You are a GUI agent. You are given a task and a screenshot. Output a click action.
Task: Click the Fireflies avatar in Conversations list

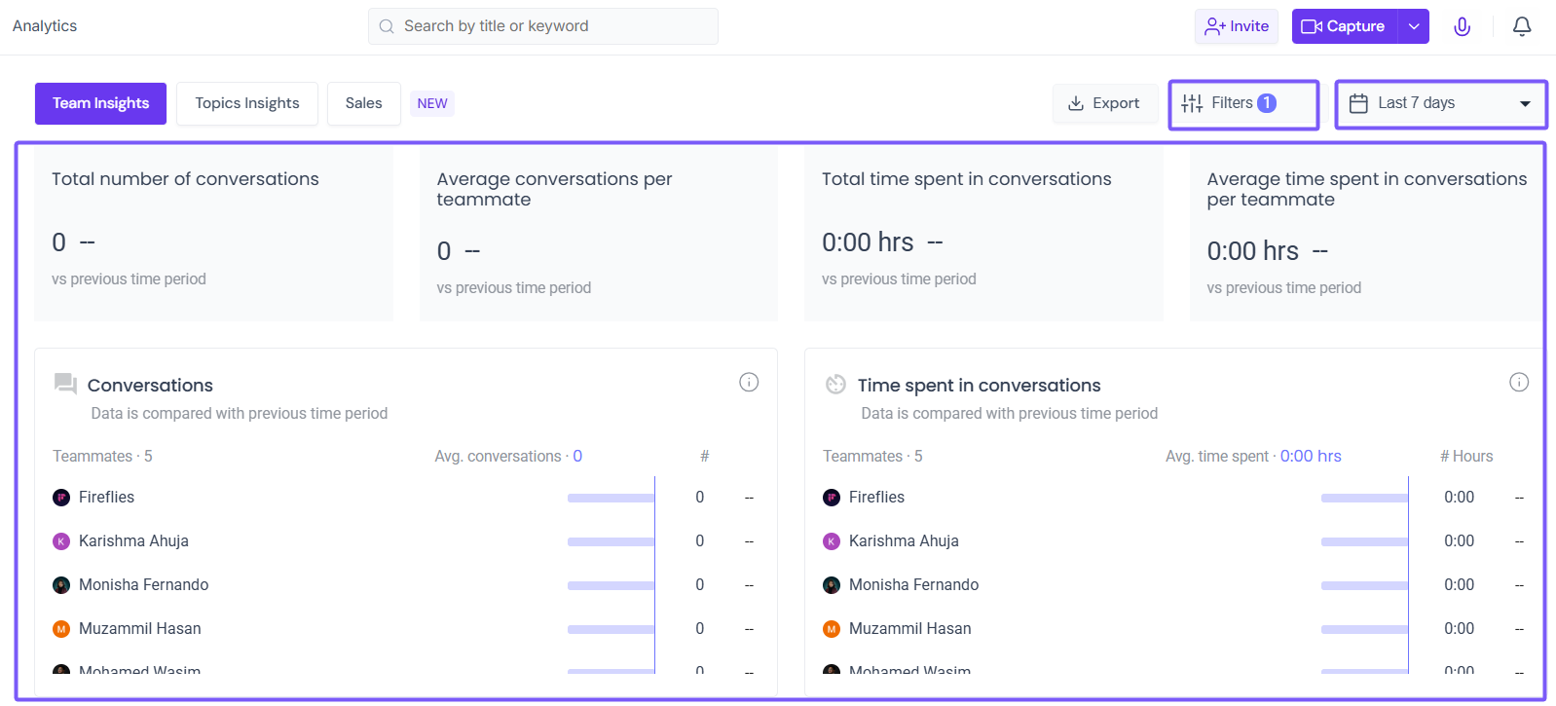[x=61, y=498]
